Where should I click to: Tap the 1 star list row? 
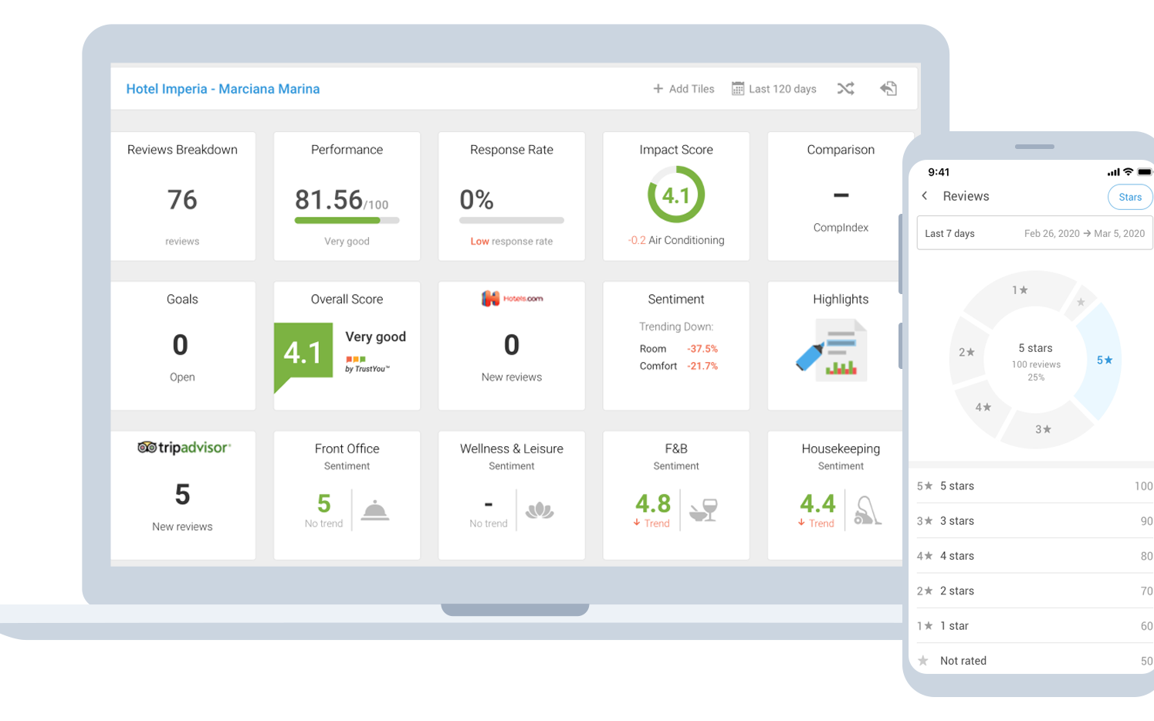[x=1034, y=625]
